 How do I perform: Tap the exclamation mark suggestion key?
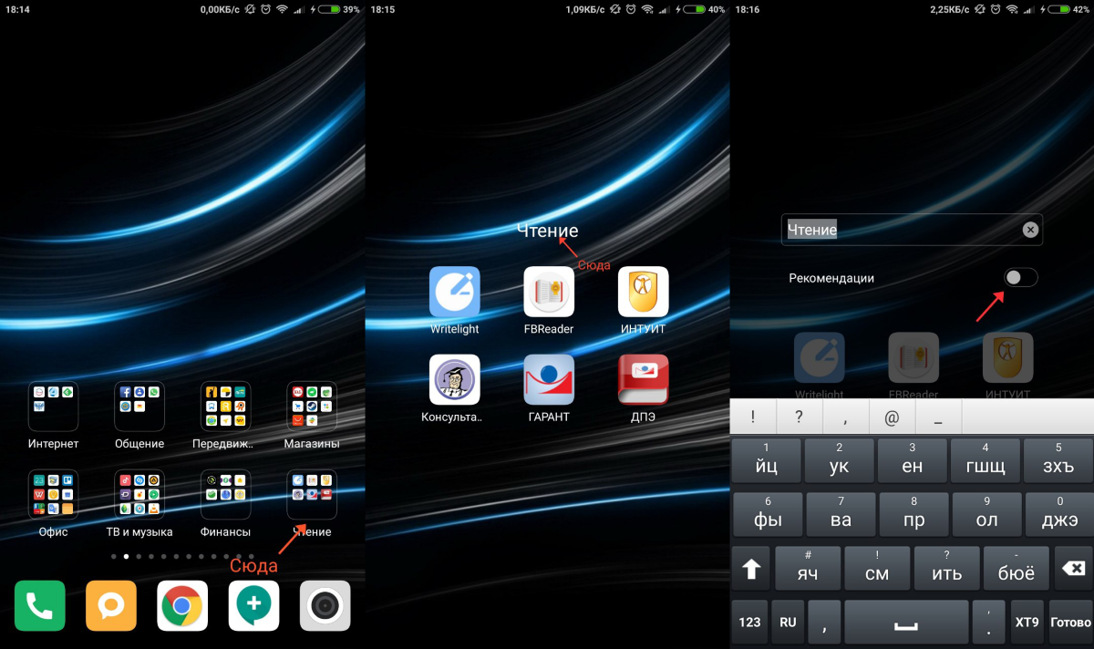coord(753,417)
